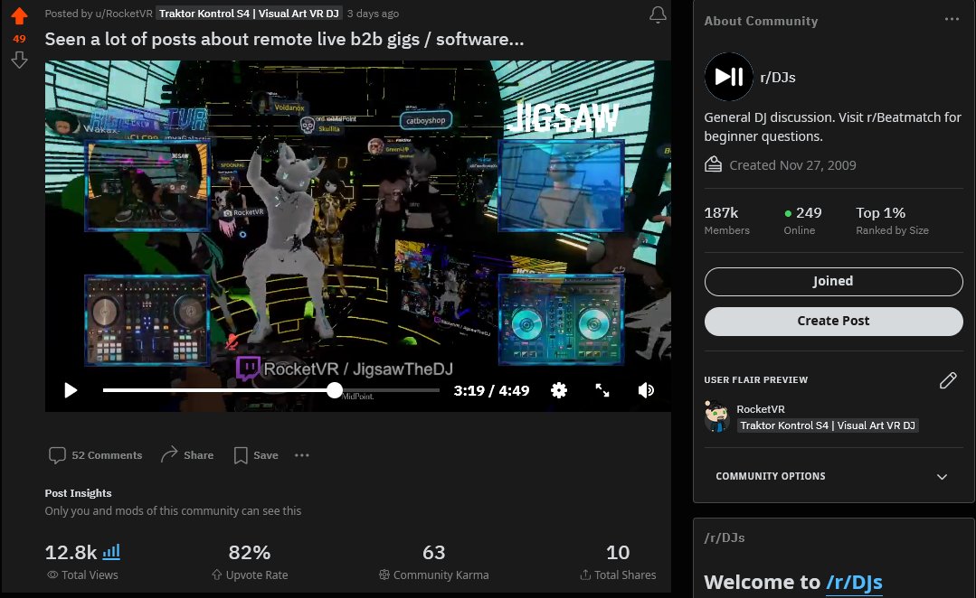
Task: Seek using the video progress handle
Action: [335, 390]
